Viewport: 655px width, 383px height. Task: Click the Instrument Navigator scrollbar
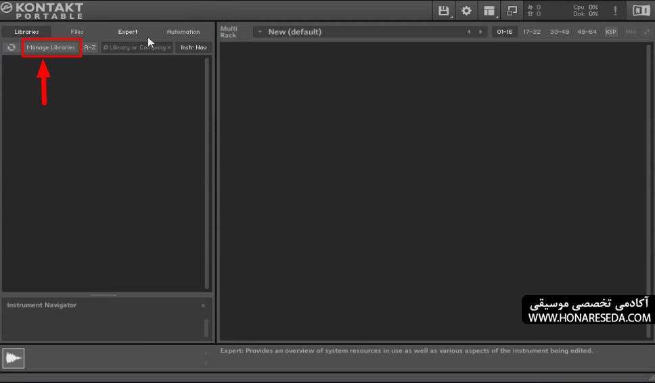click(x=206, y=328)
